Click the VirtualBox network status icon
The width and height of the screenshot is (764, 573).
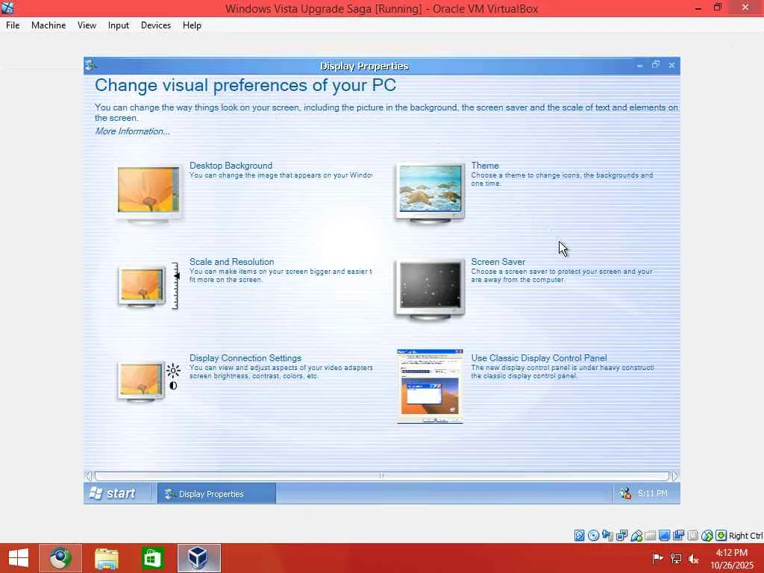click(621, 536)
